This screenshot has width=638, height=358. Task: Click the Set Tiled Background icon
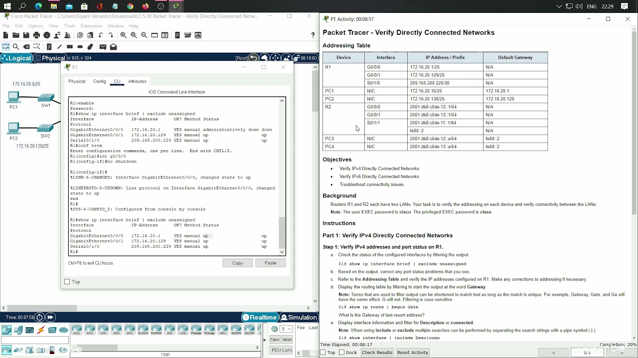286,58
